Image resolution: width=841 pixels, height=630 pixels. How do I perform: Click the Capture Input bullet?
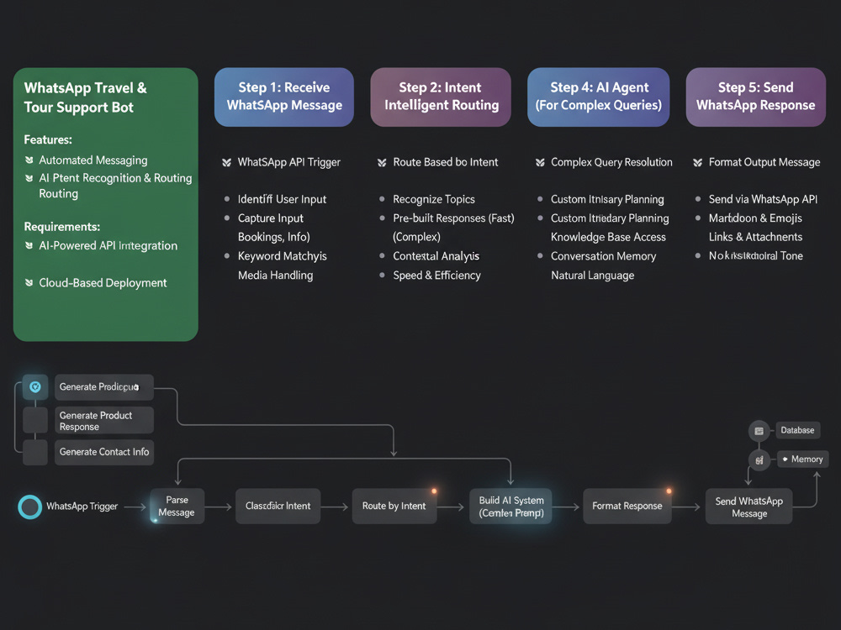coord(270,218)
